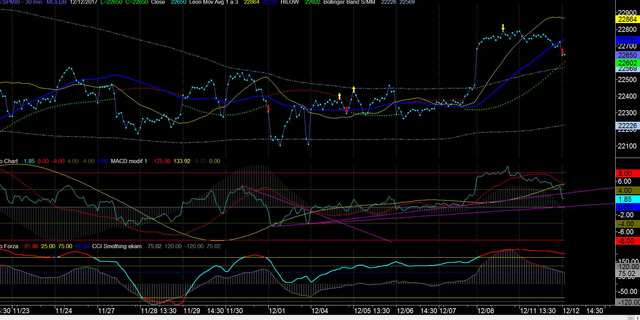This screenshot has width=640, height=320.
Task: Click the cyan 1.85 tag on the MACD axis
Action: 627,199
